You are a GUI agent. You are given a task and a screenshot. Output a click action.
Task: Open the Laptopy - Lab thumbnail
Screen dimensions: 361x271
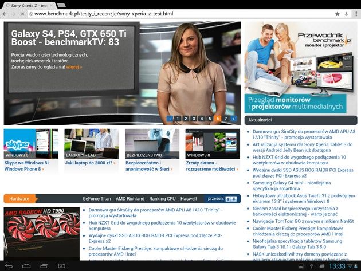tap(92, 144)
